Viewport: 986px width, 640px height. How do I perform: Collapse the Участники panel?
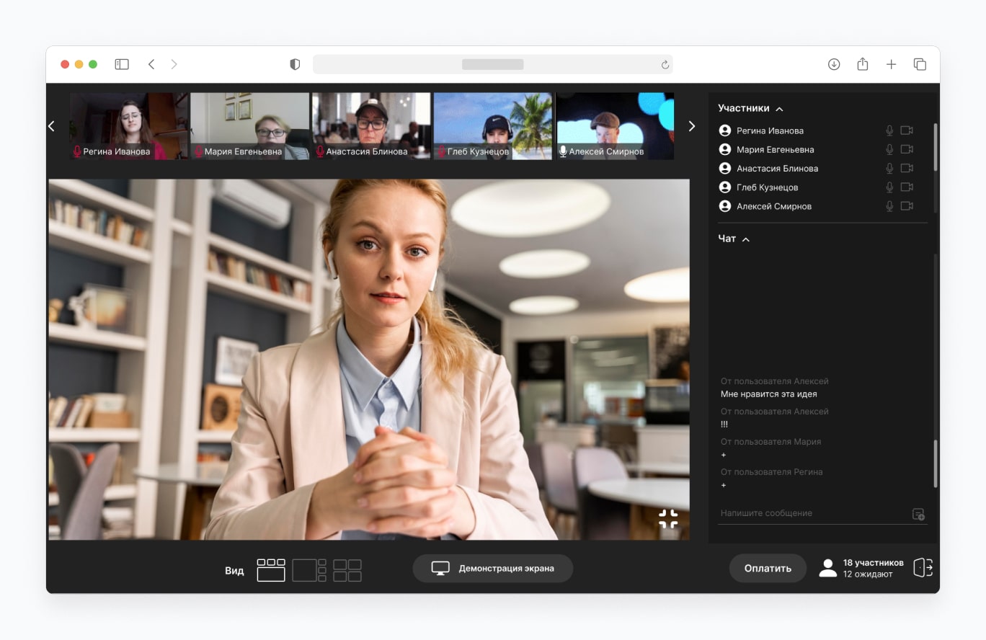pos(779,109)
